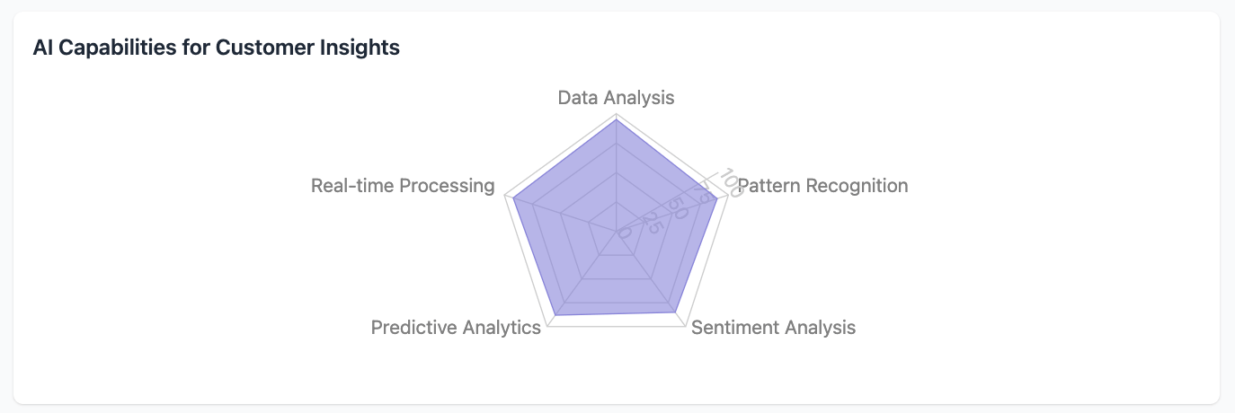Click the bottom edge of the purple radar polygon
Viewport: 1235px width, 413px height.
pos(616,313)
